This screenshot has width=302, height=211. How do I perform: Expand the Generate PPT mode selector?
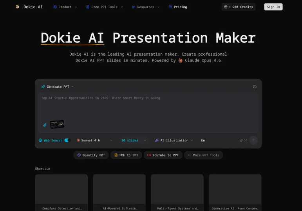(x=58, y=87)
